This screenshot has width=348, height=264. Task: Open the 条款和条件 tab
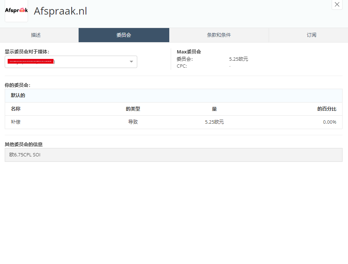[219, 35]
